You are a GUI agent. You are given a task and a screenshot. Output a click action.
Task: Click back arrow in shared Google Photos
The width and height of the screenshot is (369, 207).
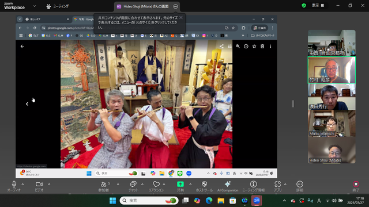[x=22, y=46]
